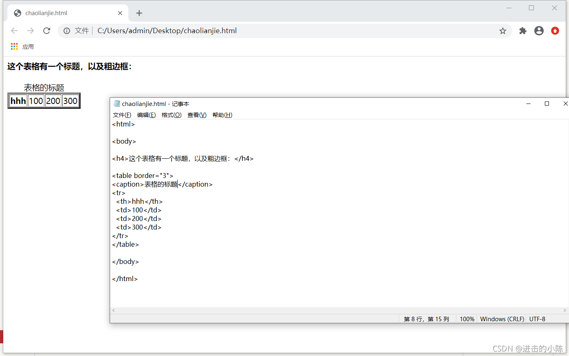Screen dimensions: 569x356
Task: Click the <td>100</td> line in Notepad
Action: (139, 210)
